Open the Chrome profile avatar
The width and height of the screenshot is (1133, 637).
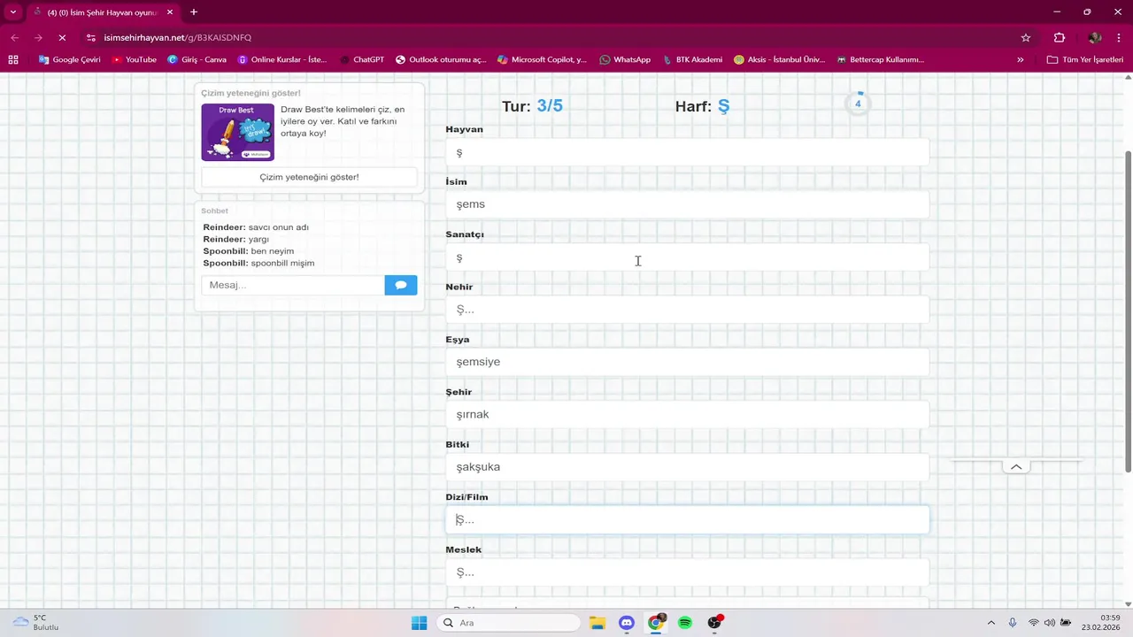[x=1095, y=38]
